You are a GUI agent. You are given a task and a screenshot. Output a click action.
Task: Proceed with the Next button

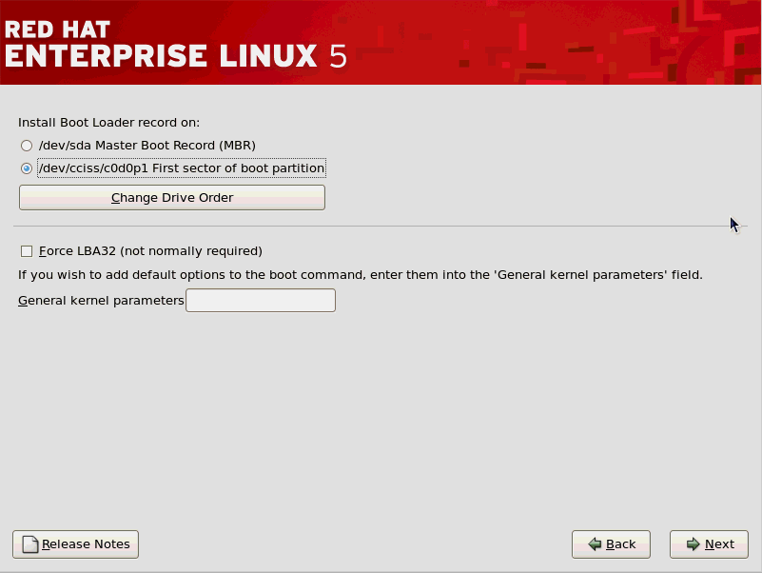click(x=709, y=544)
